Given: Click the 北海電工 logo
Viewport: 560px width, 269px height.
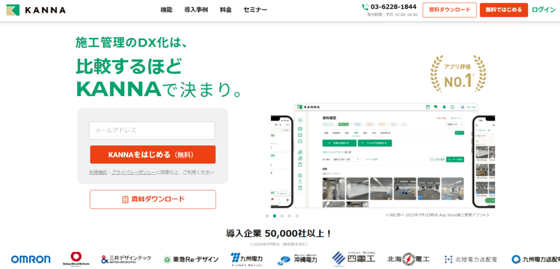Looking at the screenshot, I should pyautogui.click(x=408, y=259).
